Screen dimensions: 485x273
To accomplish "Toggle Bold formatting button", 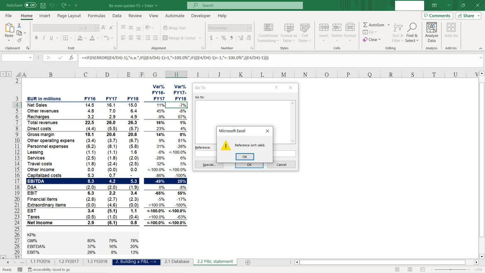I will 36,38.
